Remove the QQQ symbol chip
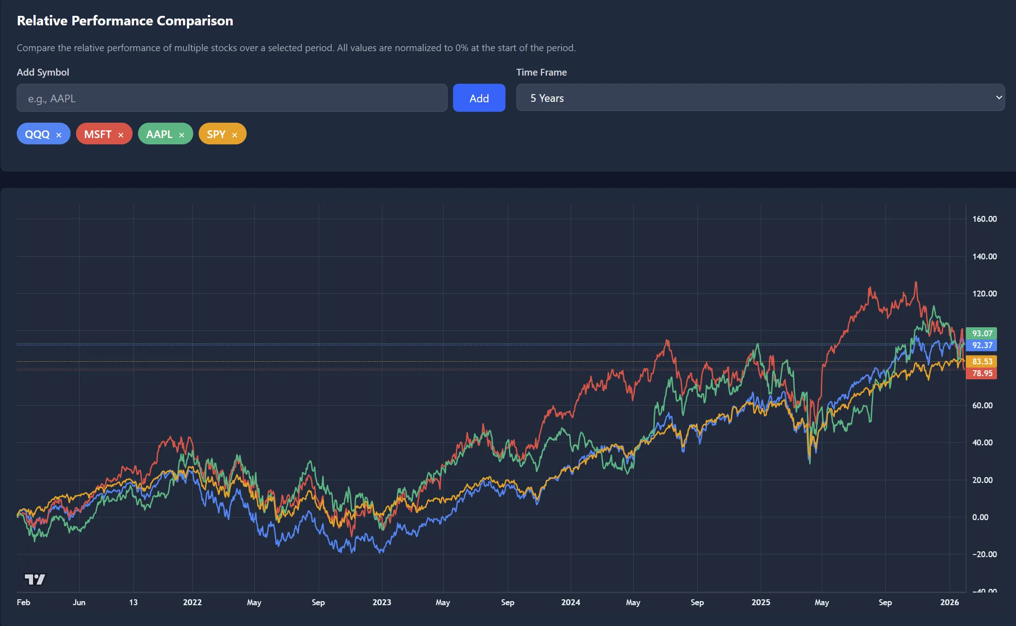Viewport: 1016px width, 626px height. pos(59,135)
